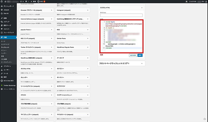This screenshot has height=122, width=208.
Task: Collapse the open カスタム HTML widget panel
Action: [142, 8]
